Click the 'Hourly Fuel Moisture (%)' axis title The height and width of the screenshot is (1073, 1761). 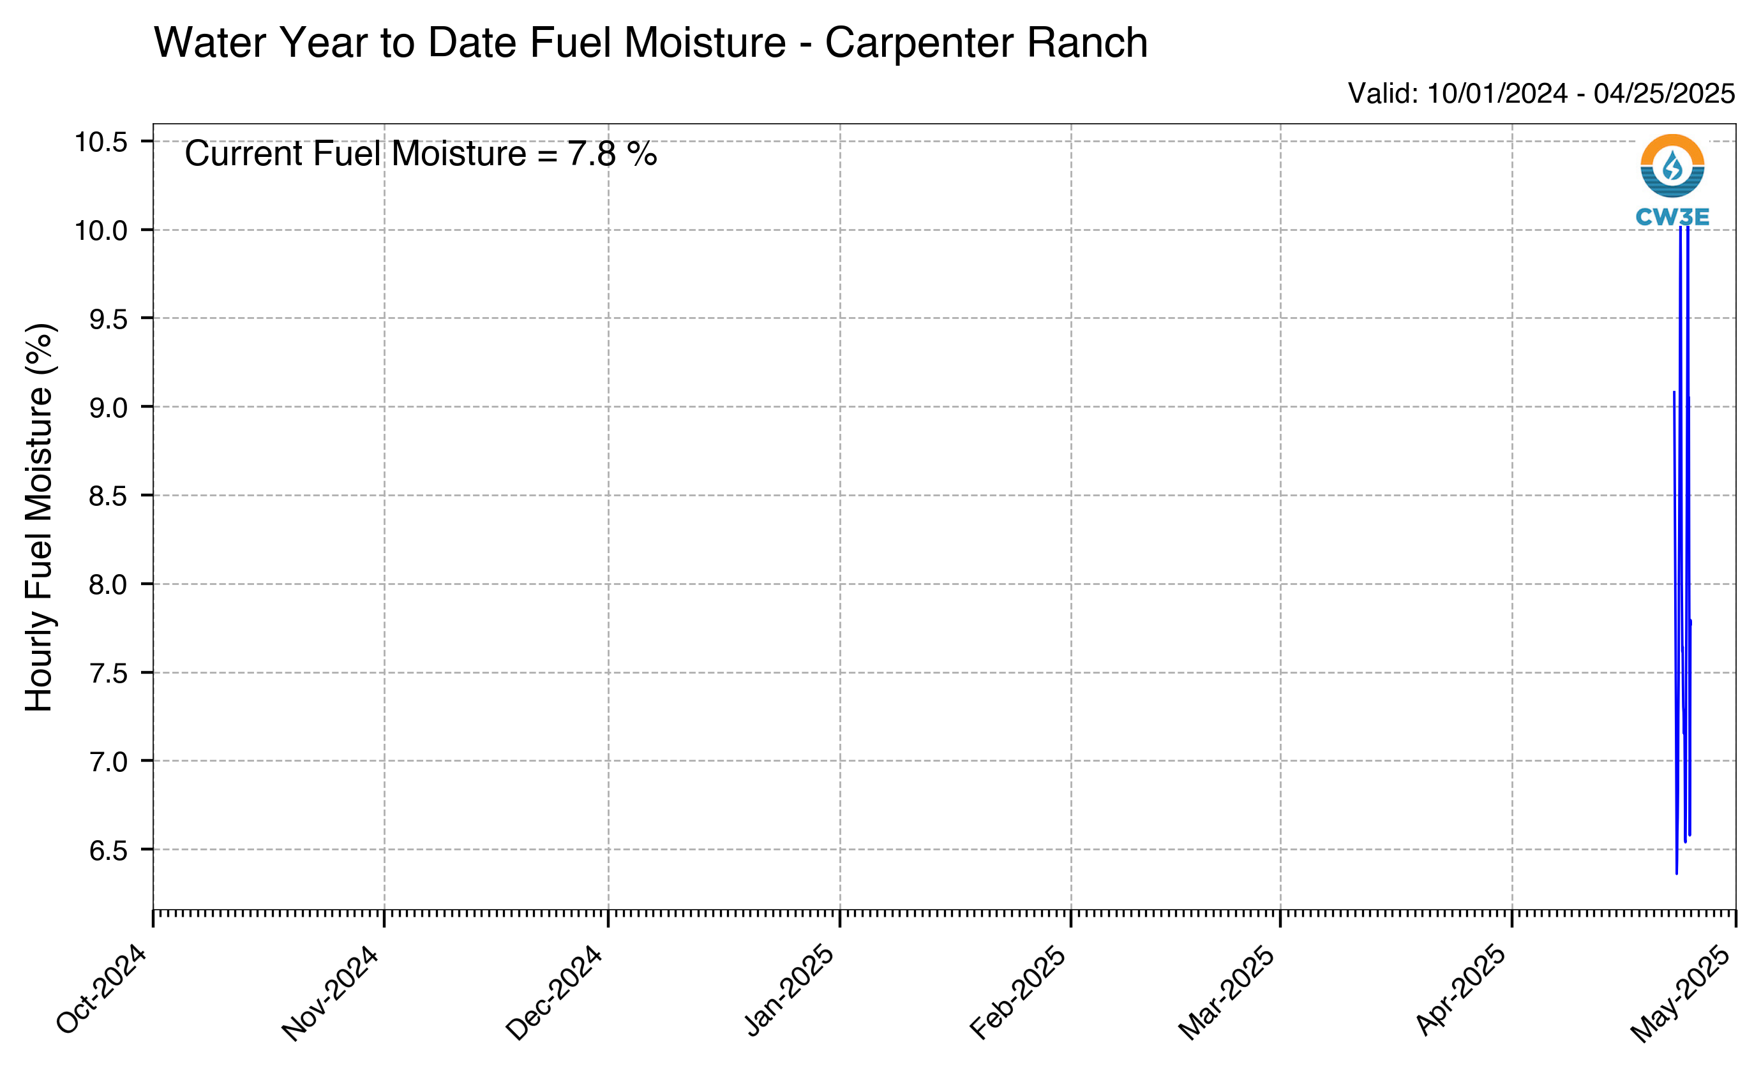click(x=40, y=517)
